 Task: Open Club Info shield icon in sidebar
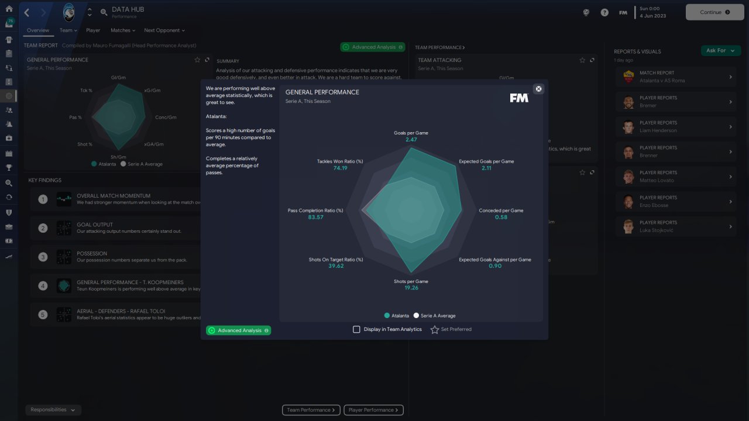point(9,212)
